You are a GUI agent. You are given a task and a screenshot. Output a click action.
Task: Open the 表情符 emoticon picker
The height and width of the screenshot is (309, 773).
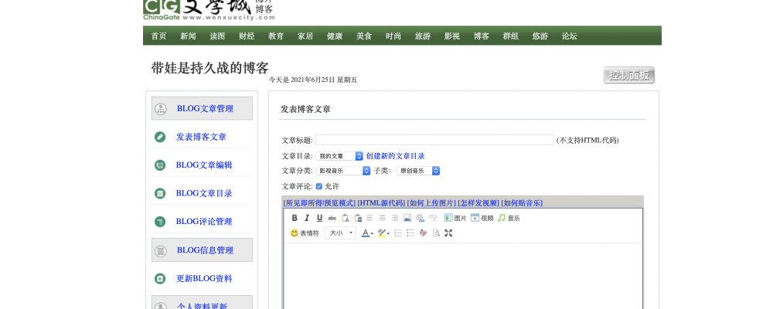tap(304, 233)
